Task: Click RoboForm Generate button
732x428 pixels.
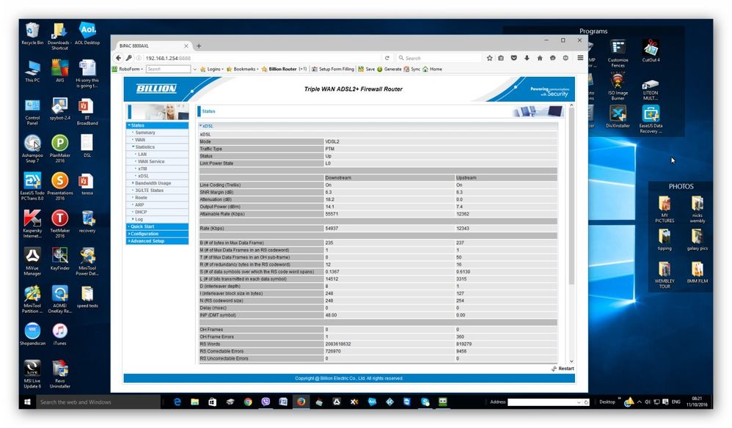Action: pyautogui.click(x=389, y=69)
